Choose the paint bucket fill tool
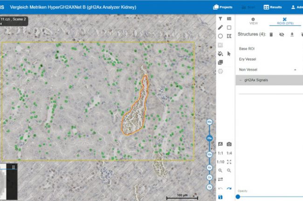 point(220,54)
